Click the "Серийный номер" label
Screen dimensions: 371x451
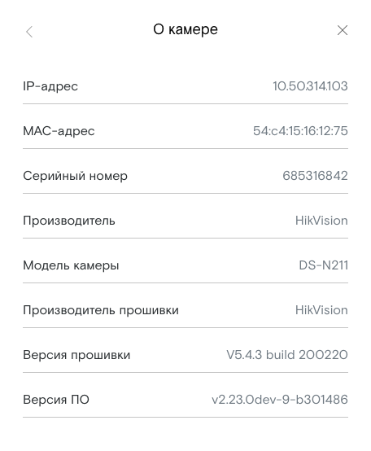coord(75,176)
